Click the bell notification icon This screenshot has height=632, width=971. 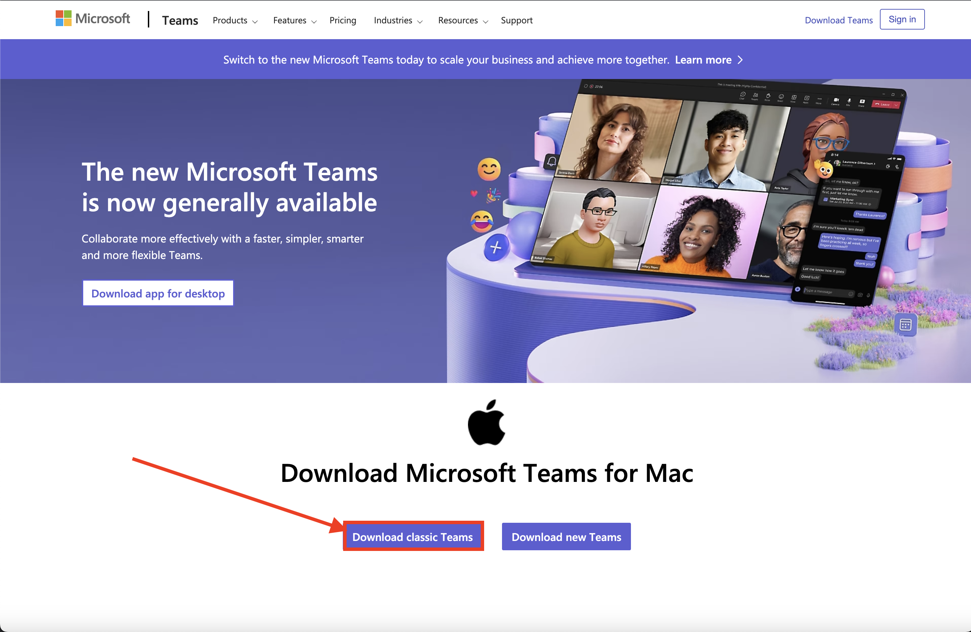[552, 161]
